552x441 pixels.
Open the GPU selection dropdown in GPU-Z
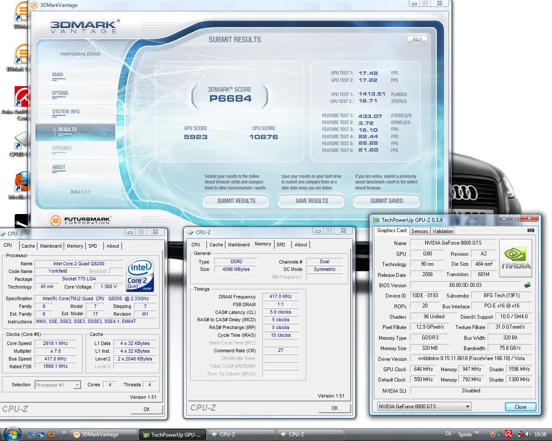(424, 406)
